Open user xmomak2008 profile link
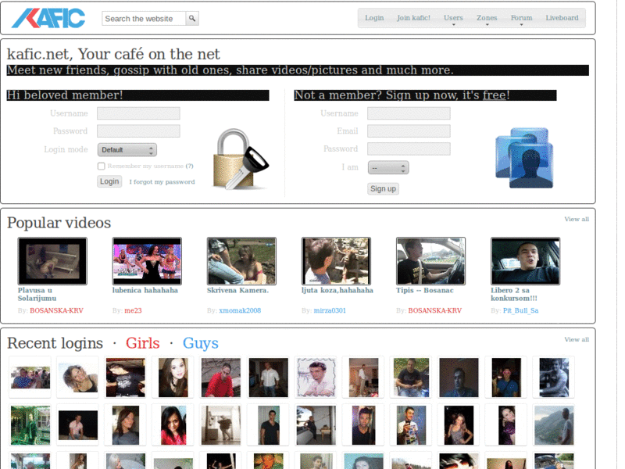 pos(240,310)
